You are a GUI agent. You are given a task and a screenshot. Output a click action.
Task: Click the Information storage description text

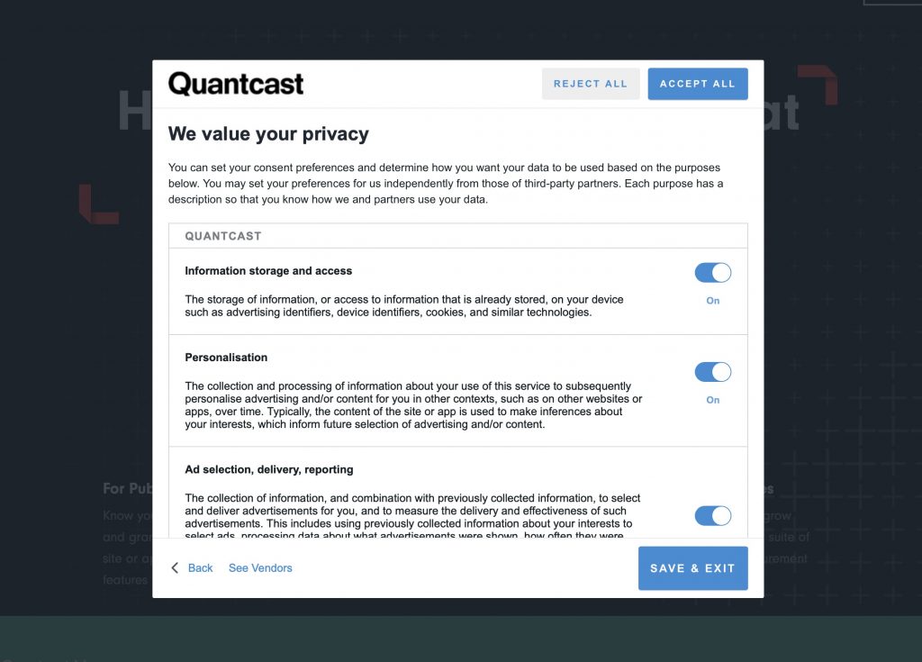coord(404,306)
